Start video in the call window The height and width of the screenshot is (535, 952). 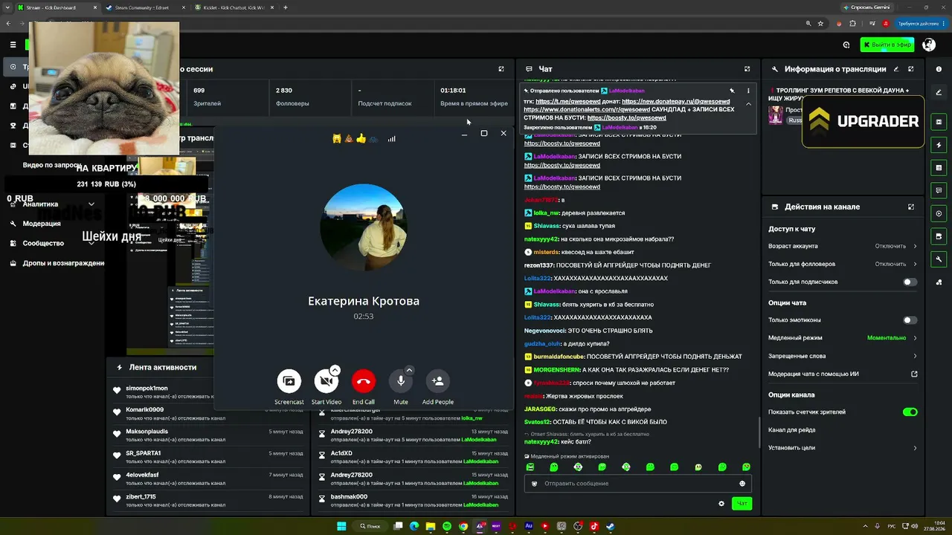pos(326,381)
